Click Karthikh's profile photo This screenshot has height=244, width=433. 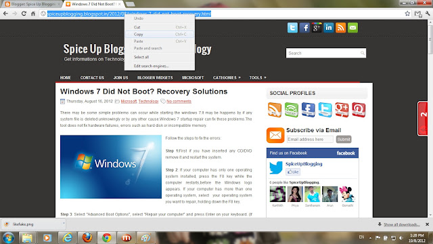click(277, 195)
